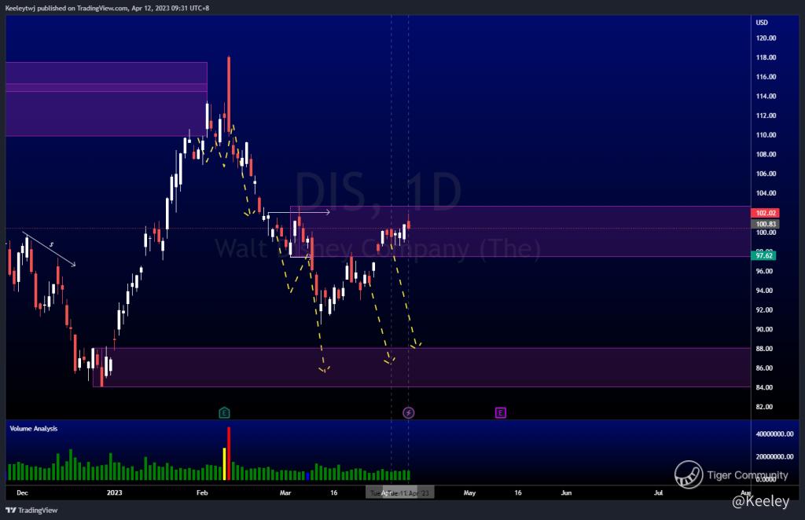Click the Mar date axis label
The width and height of the screenshot is (805, 520).
point(285,493)
